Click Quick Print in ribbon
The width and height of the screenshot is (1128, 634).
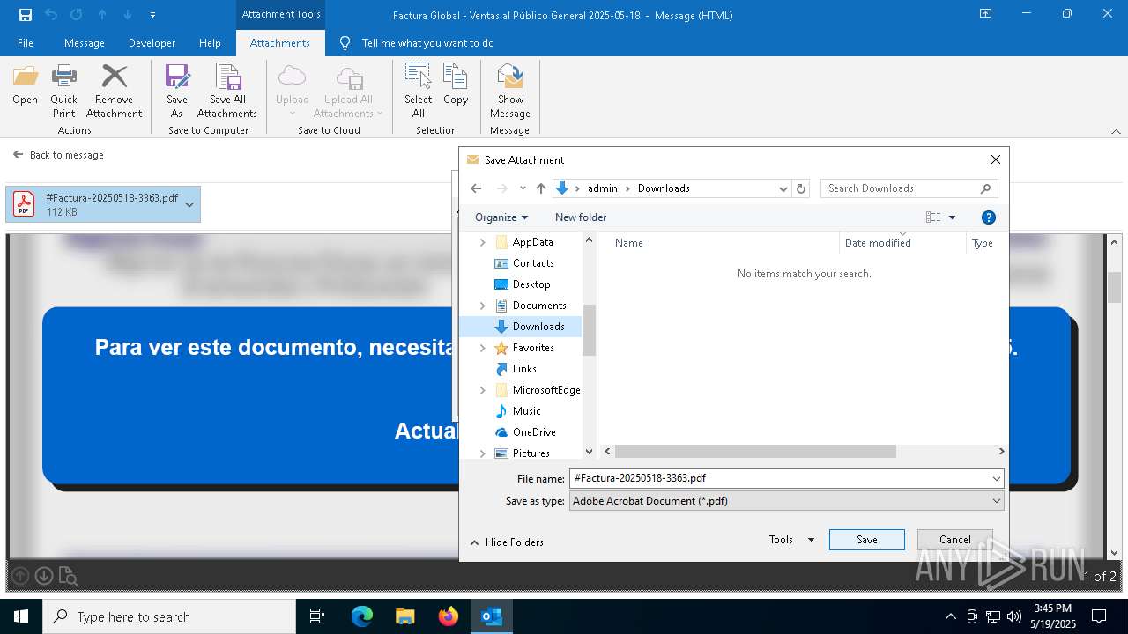coord(63,91)
